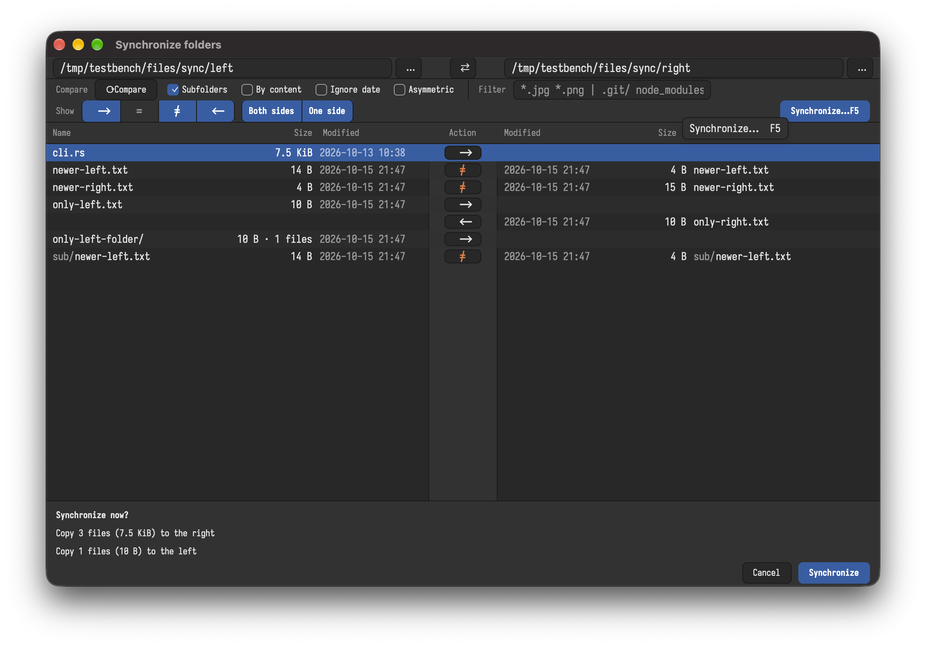Screen dimensions: 926x647
Task: Toggle One side filter
Action: [x=327, y=111]
